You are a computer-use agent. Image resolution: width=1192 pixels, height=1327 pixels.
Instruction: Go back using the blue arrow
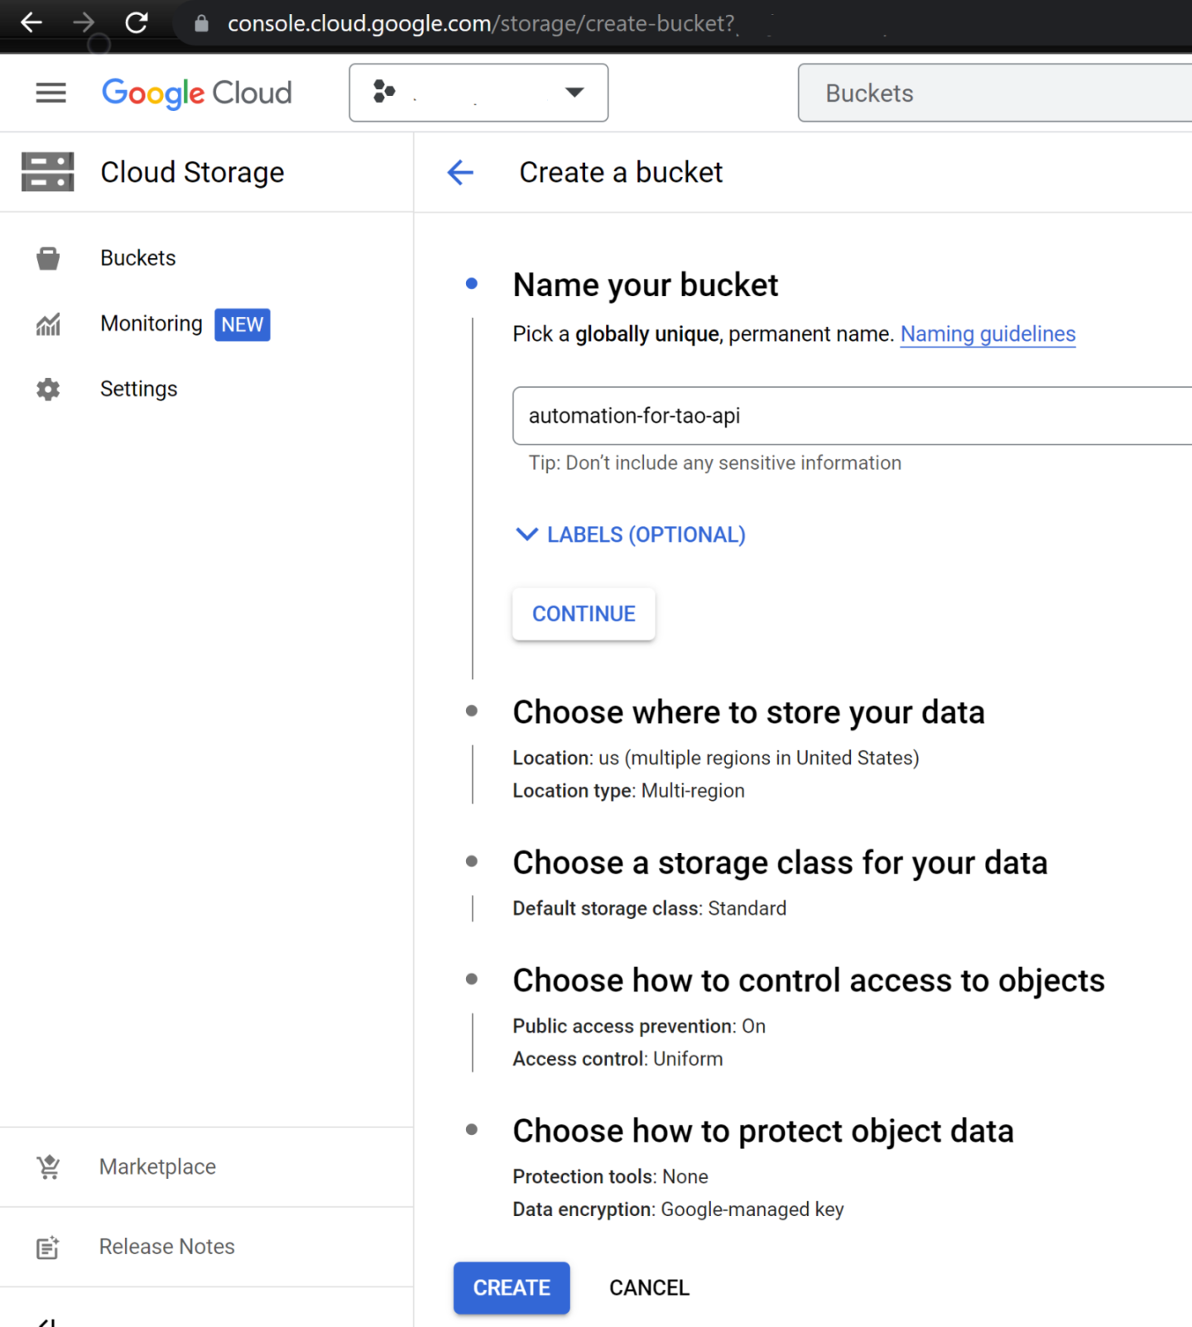click(x=460, y=172)
